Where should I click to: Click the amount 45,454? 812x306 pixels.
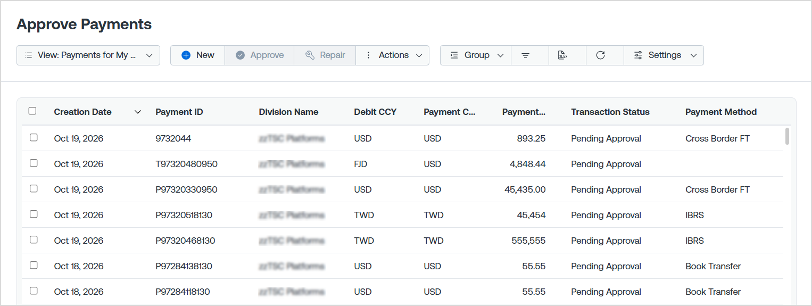coord(531,216)
